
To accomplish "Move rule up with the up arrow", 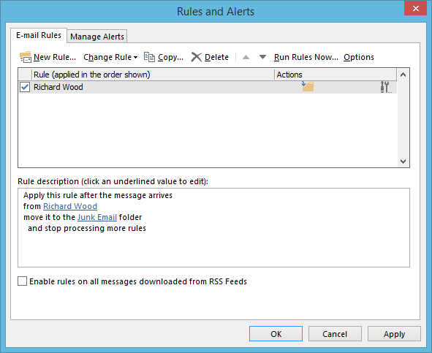I will click(246, 57).
